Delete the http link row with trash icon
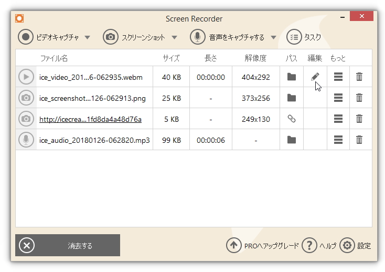The height and width of the screenshot is (272, 385). coord(359,119)
